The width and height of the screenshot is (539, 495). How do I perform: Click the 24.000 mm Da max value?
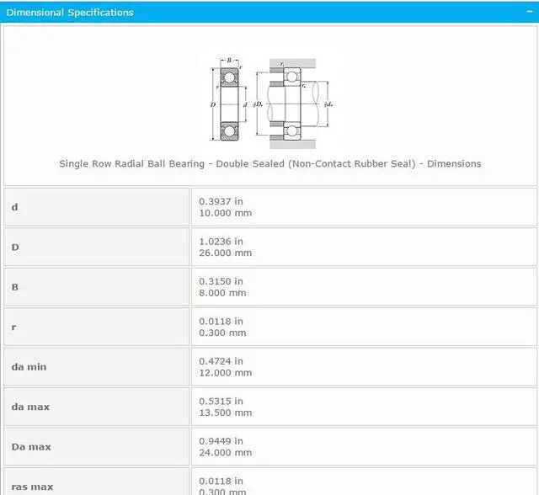225,453
